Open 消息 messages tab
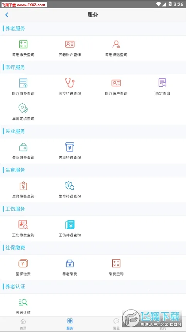This screenshot has width=186, height=332. [116, 324]
